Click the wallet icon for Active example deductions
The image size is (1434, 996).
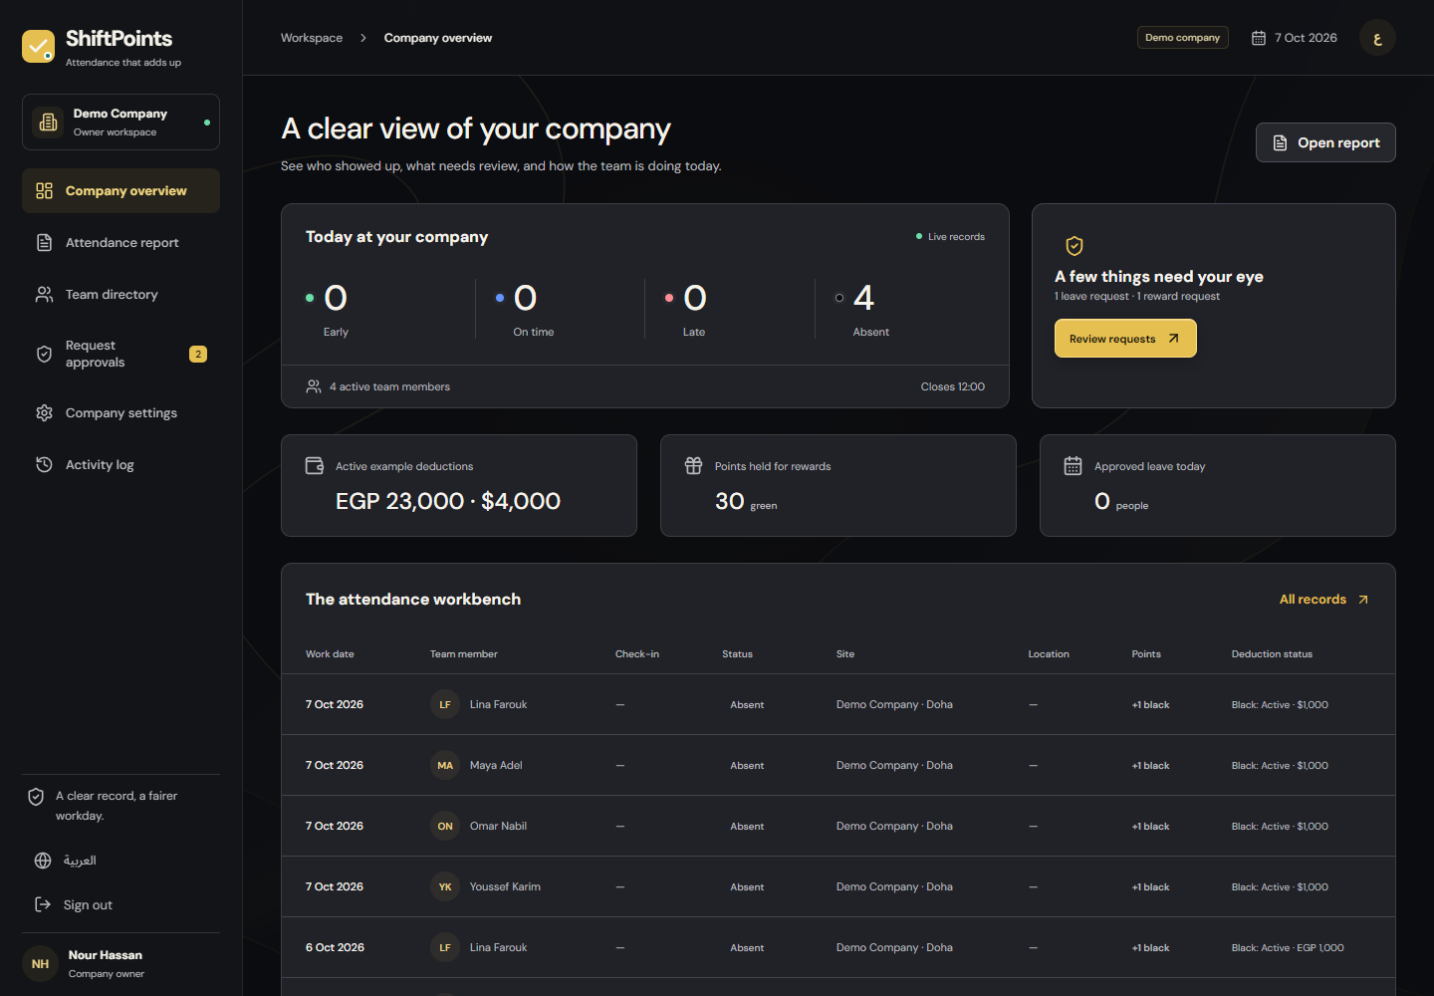tap(315, 465)
